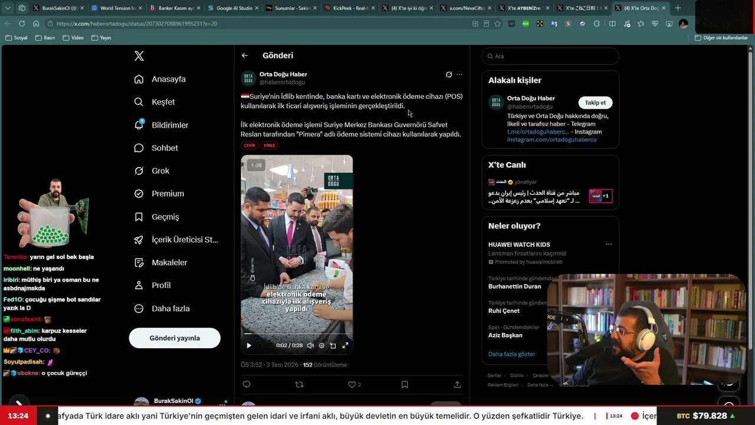The width and height of the screenshot is (755, 425).
Task: Bookmark the post
Action: [x=405, y=385]
